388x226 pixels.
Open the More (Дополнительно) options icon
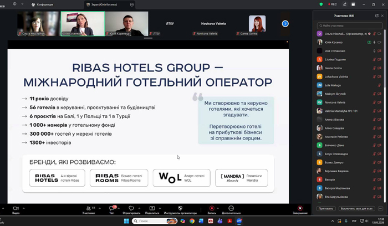point(231,208)
